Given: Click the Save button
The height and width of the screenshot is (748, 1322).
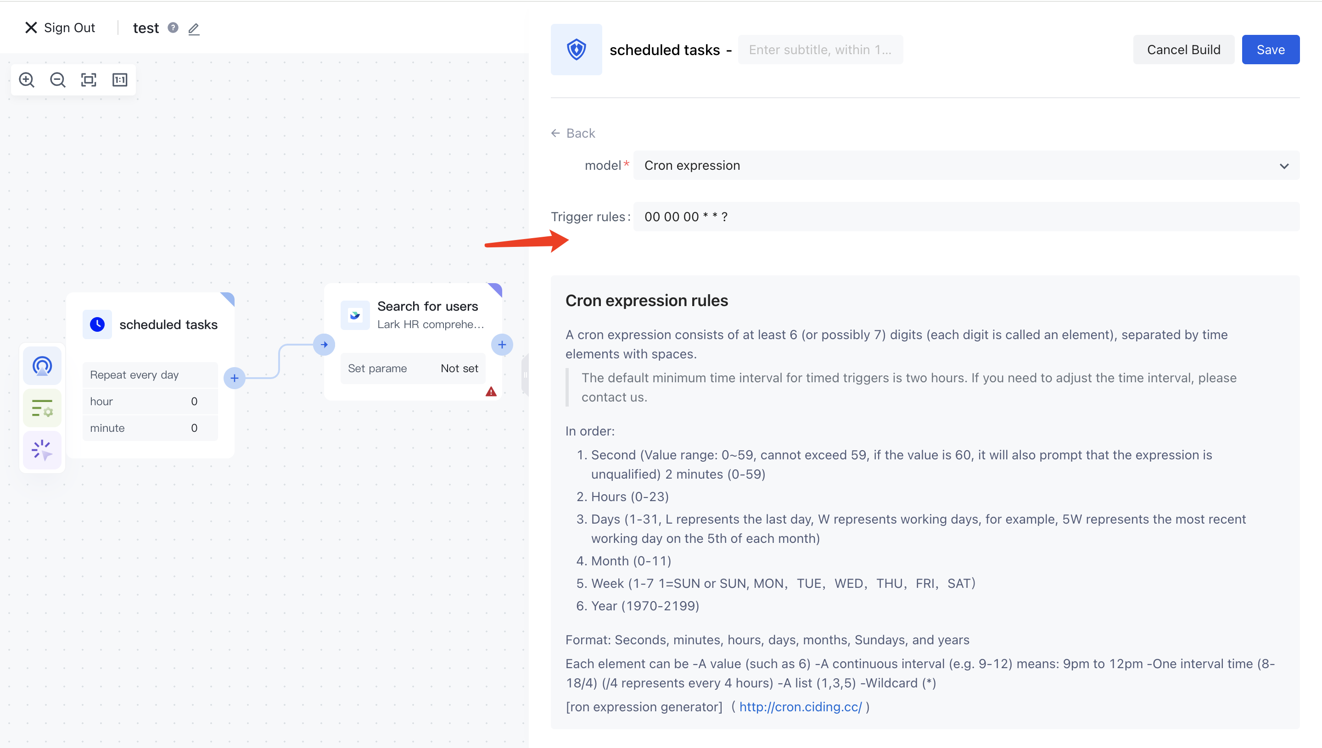Looking at the screenshot, I should click(1270, 50).
